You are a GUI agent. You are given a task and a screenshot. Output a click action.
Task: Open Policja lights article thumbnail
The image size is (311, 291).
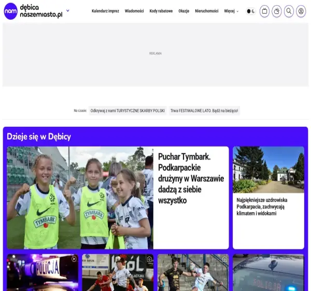(43, 272)
